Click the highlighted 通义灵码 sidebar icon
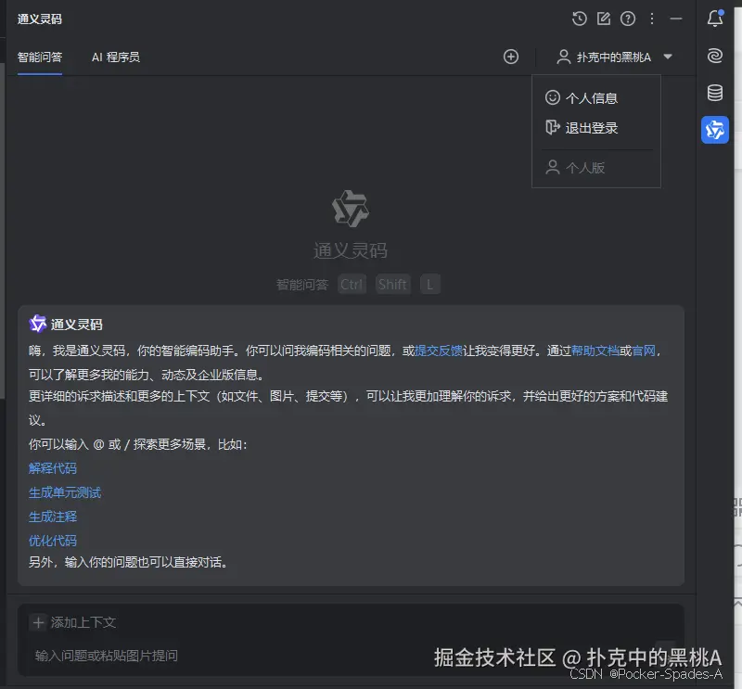This screenshot has height=689, width=742. (715, 130)
